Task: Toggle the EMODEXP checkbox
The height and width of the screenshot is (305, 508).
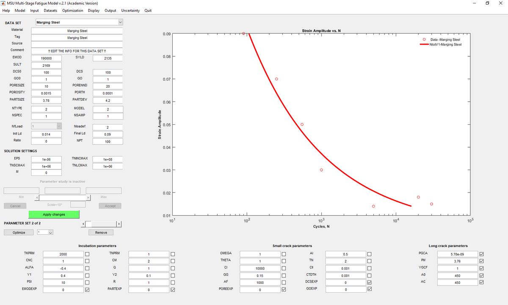Action: [x=87, y=290]
